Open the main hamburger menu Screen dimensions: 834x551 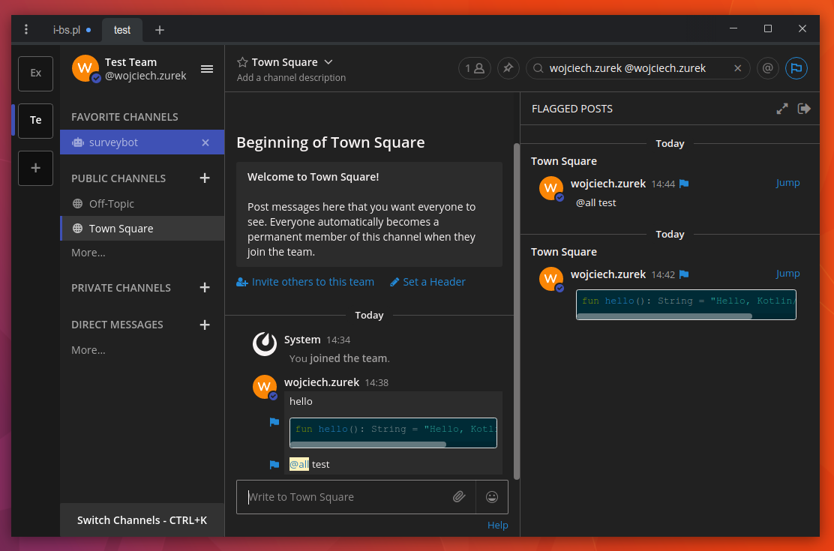[x=207, y=69]
